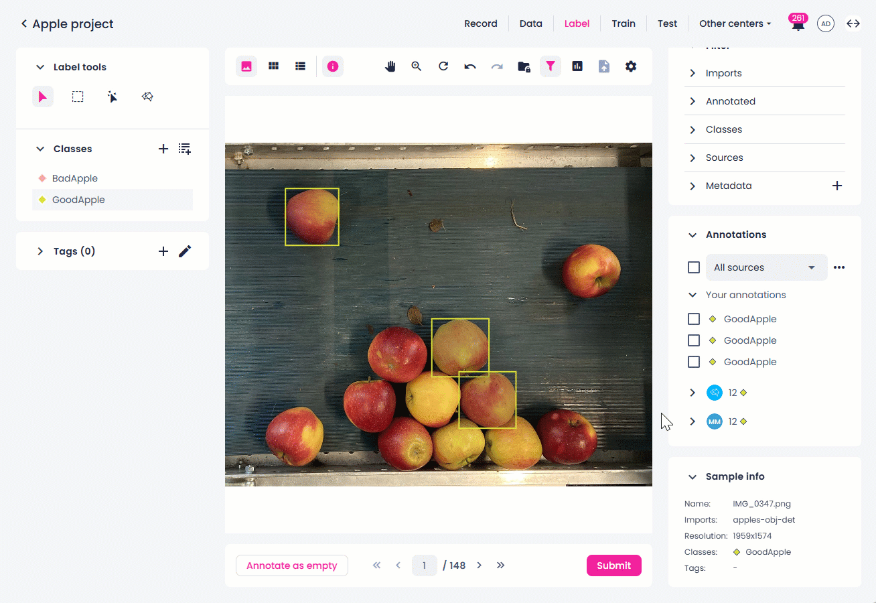
Task: Select the bounding box drawing tool
Action: pos(78,96)
